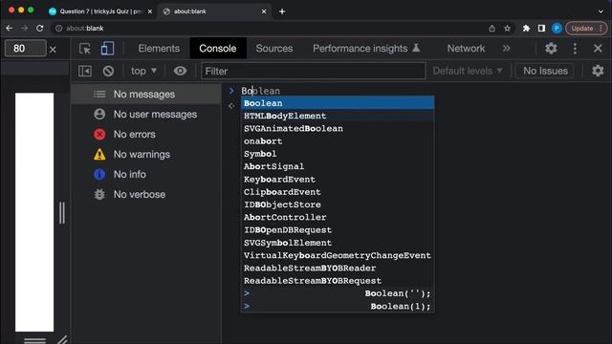Open DevTools settings gear icon

[551, 49]
